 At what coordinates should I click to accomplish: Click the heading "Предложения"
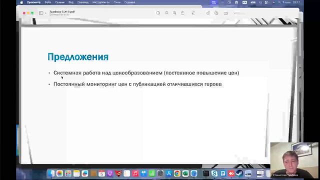pos(78,57)
